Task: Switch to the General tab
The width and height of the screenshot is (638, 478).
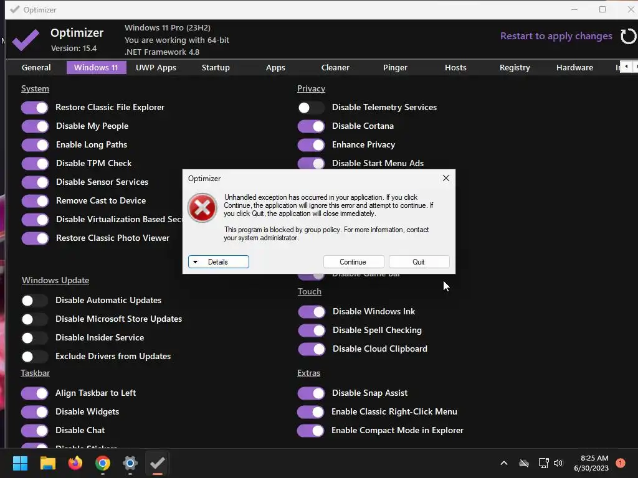Action: [x=36, y=67]
